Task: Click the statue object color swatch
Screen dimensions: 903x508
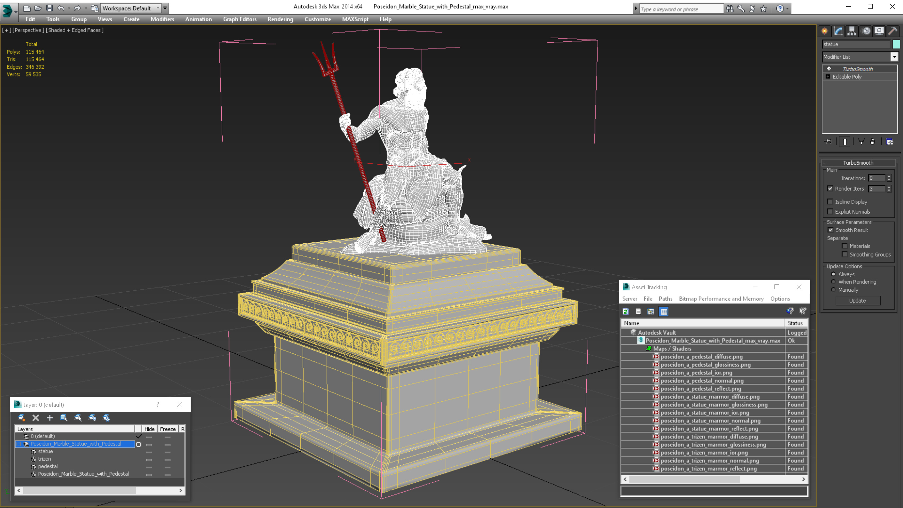Action: (896, 44)
